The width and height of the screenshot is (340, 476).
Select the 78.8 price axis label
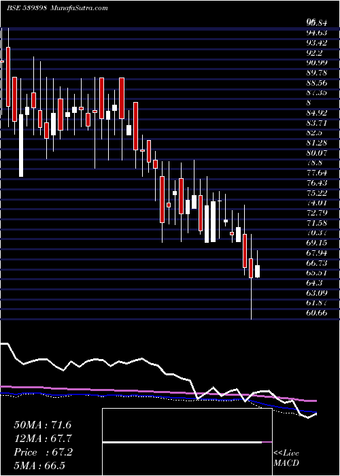pyautogui.click(x=314, y=163)
